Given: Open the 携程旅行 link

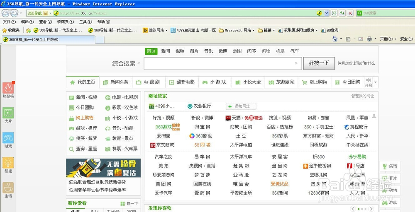Looking at the screenshot, I should (x=356, y=127).
